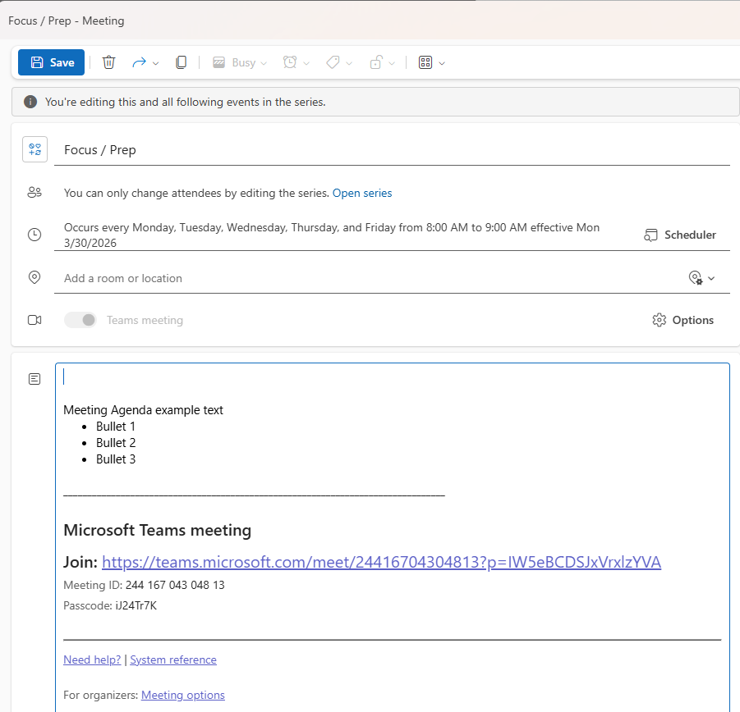Expand the location options dropdown icon
The height and width of the screenshot is (712, 740).
(702, 278)
